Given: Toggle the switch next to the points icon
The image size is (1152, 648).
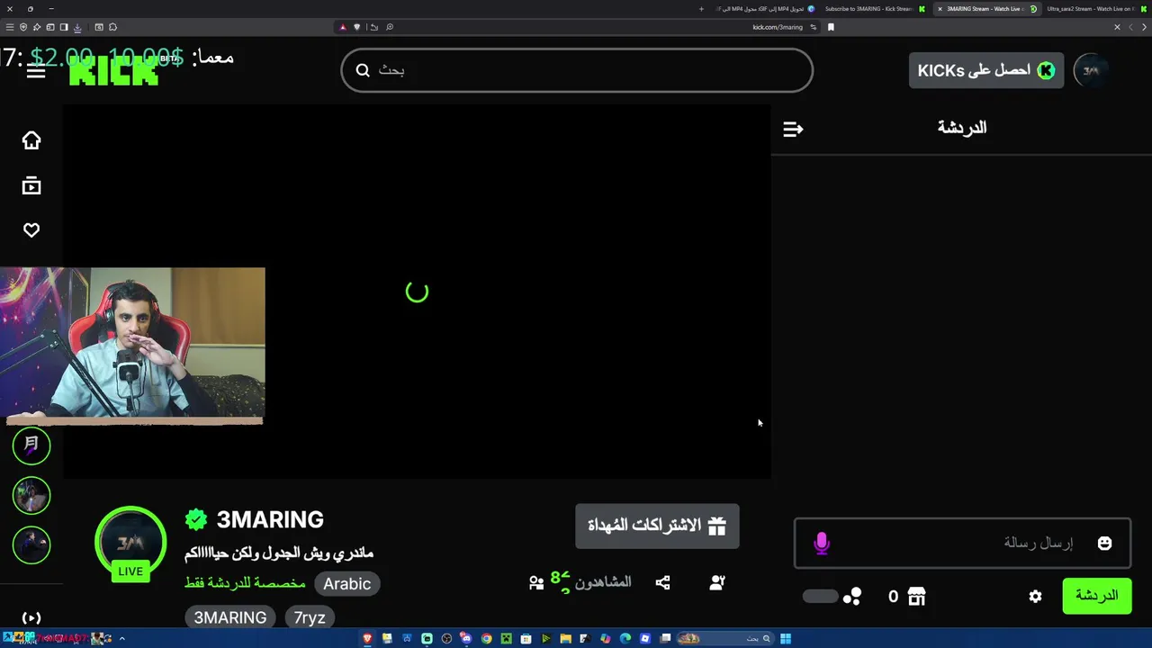Looking at the screenshot, I should [x=820, y=596].
